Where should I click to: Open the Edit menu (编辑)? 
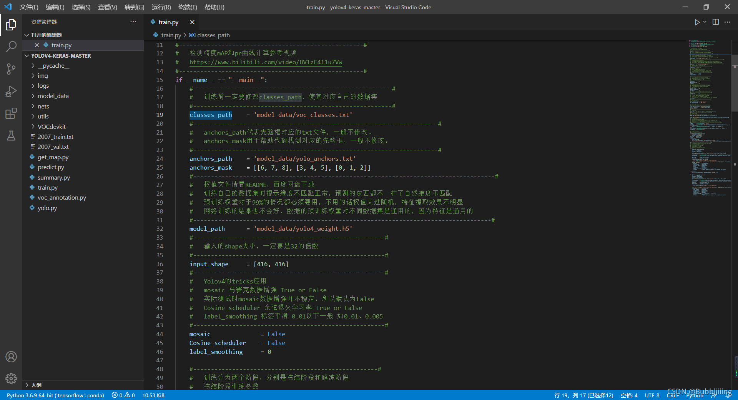[x=55, y=7]
